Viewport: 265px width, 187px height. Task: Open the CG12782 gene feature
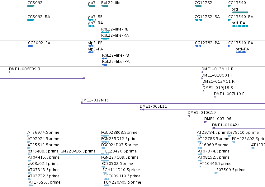click(198, 6)
